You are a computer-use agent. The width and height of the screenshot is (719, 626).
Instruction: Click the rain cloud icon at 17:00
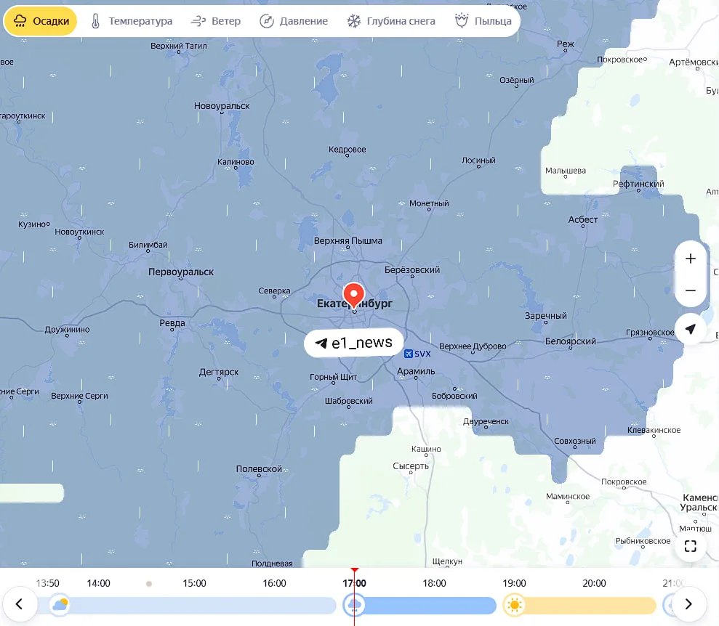click(354, 605)
